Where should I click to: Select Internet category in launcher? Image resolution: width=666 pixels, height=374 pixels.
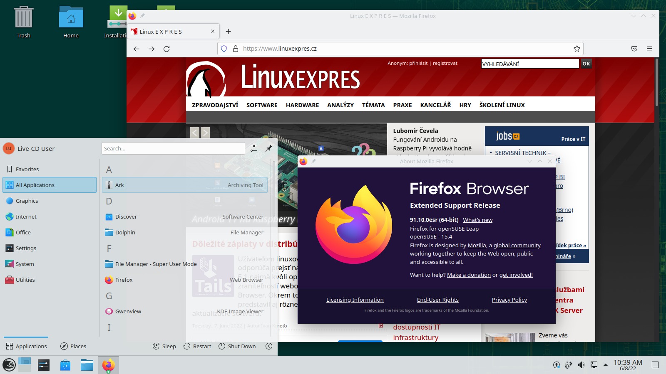click(50, 217)
